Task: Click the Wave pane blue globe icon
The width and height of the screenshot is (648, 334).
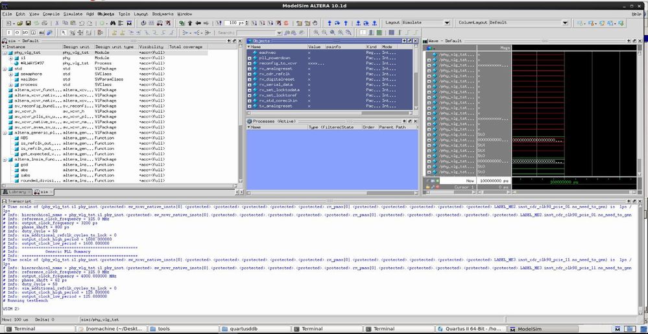Action: (429, 47)
